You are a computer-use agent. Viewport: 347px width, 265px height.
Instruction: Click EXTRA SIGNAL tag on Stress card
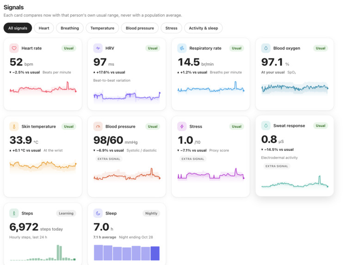tap(193, 159)
